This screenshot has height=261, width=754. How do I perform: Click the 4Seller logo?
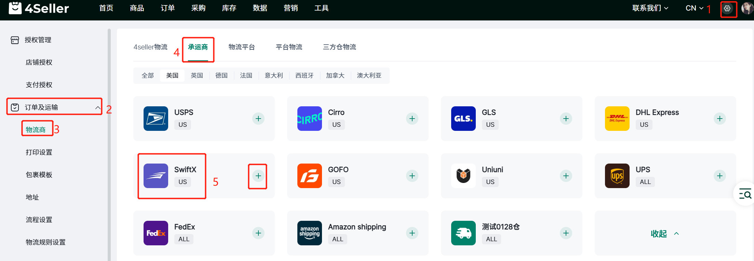pos(39,8)
